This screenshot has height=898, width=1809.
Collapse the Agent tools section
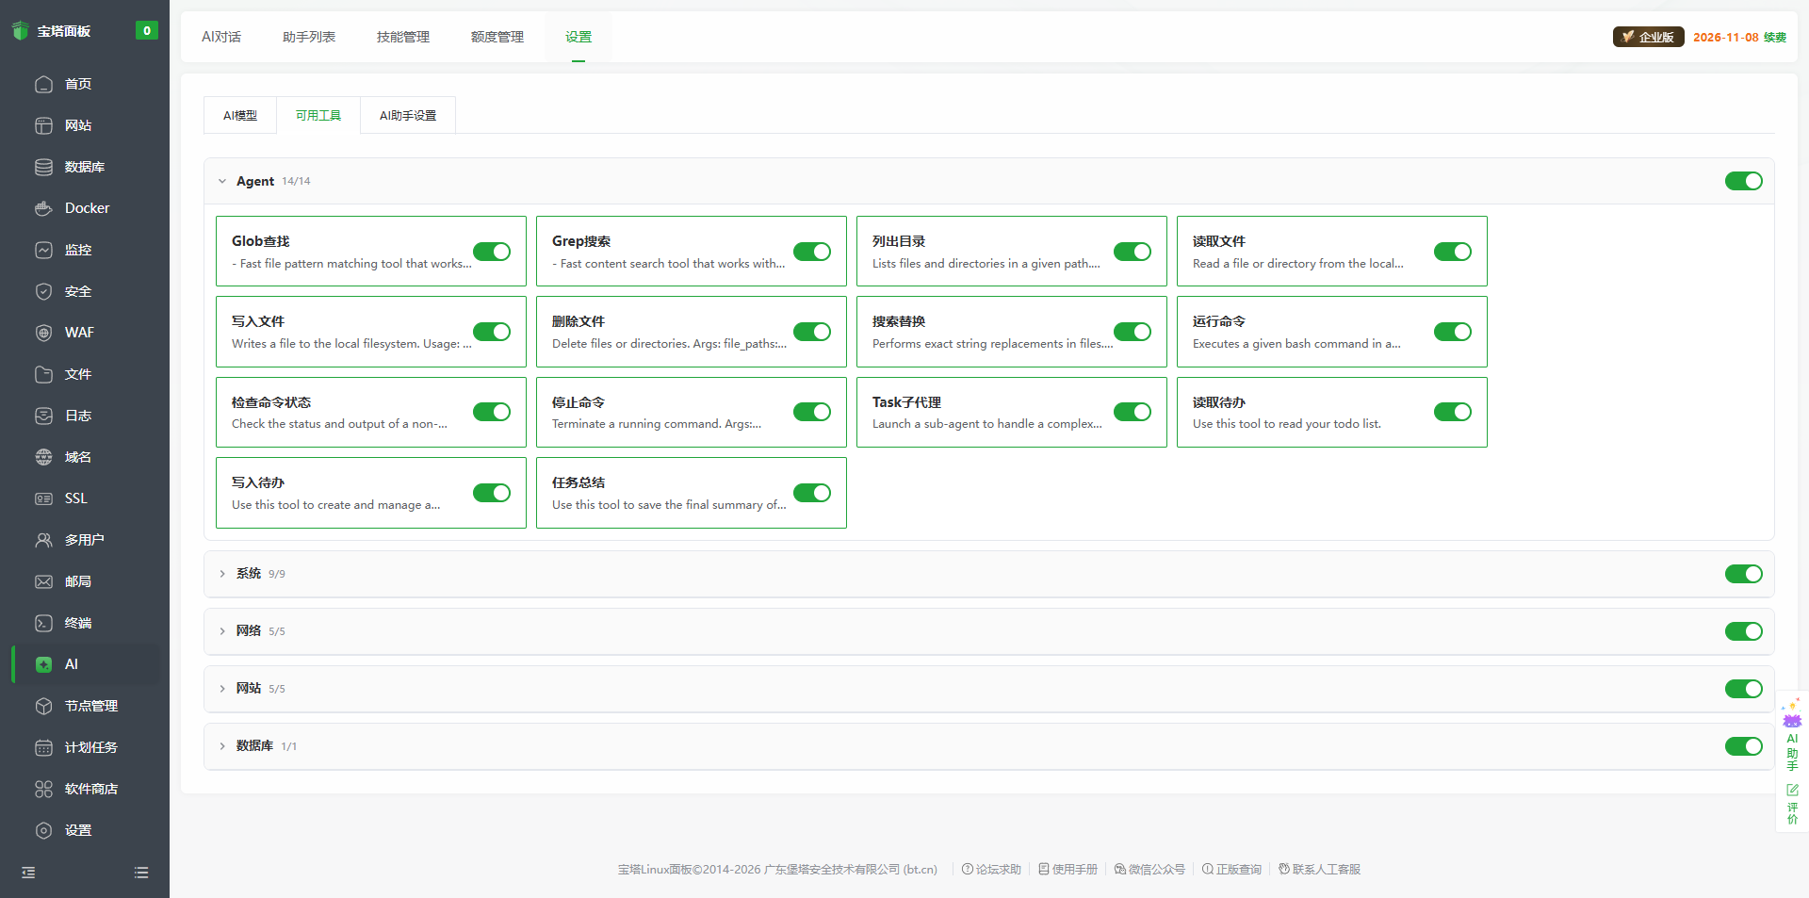coord(222,181)
